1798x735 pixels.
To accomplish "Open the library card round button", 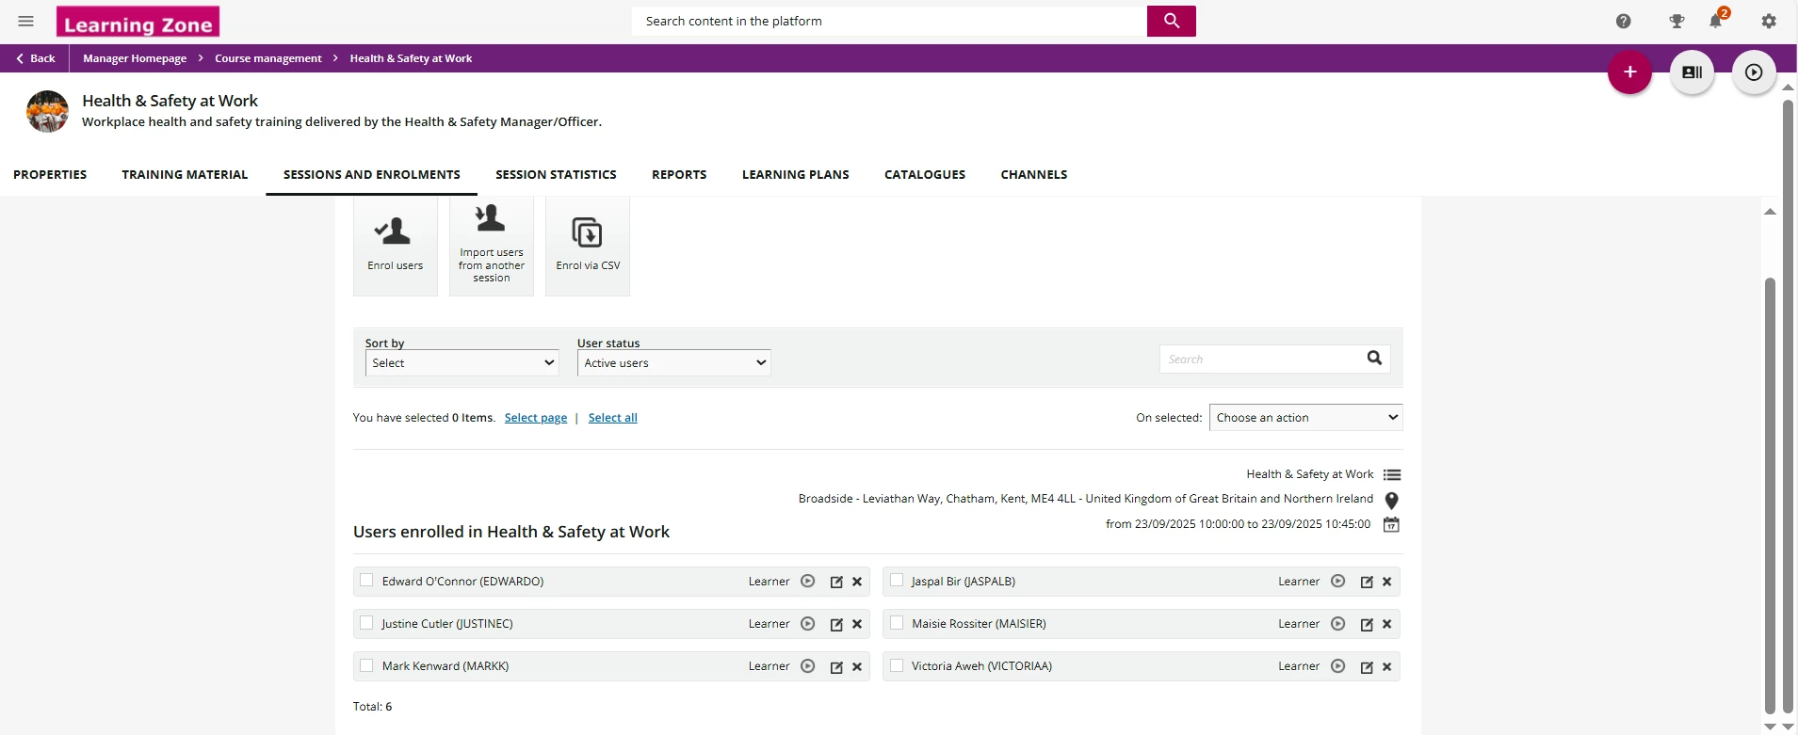I will 1692,72.
